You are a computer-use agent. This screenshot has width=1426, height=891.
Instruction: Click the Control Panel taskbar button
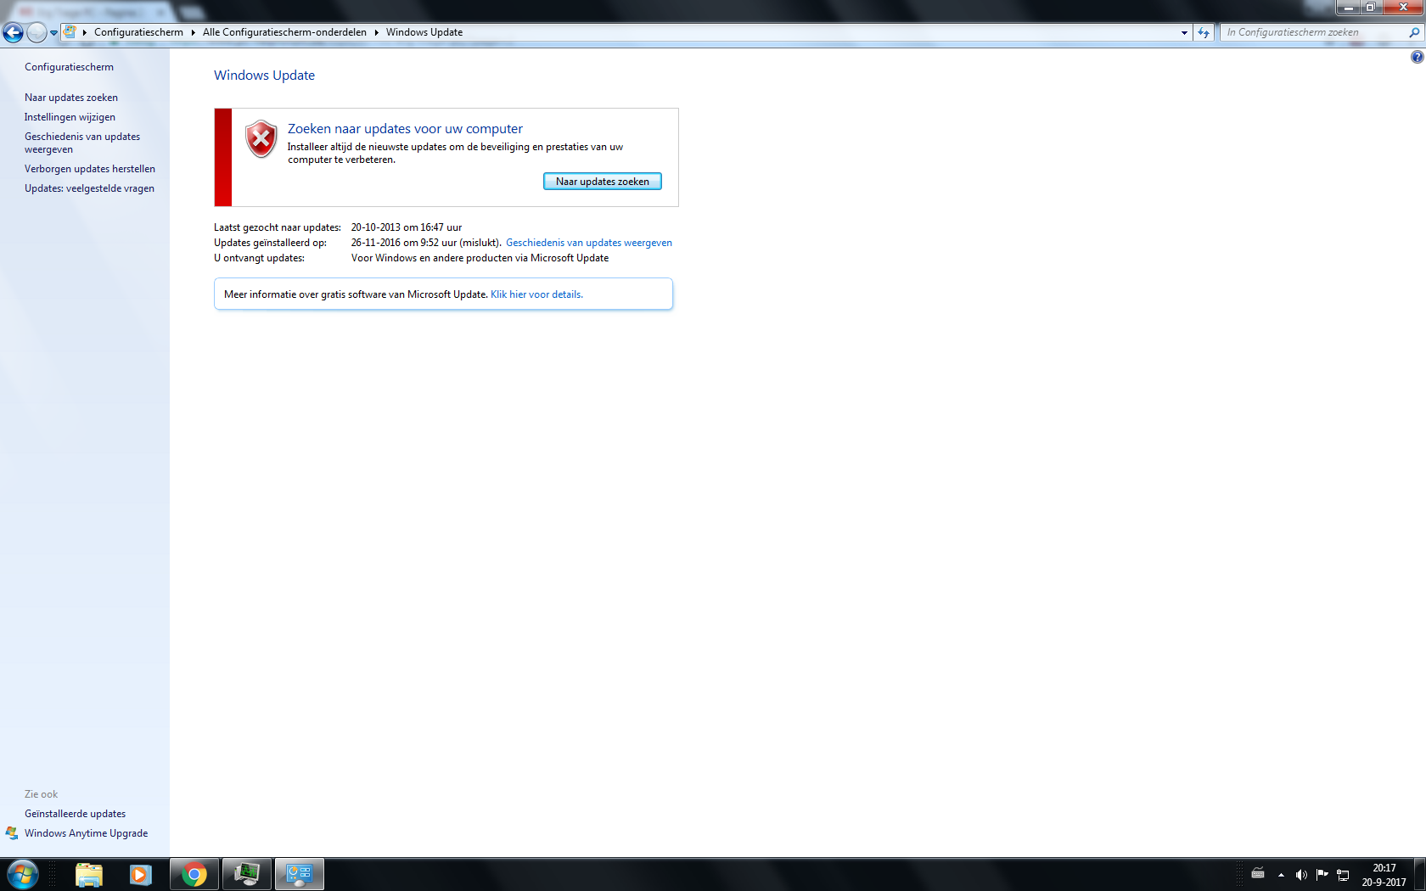pos(300,874)
